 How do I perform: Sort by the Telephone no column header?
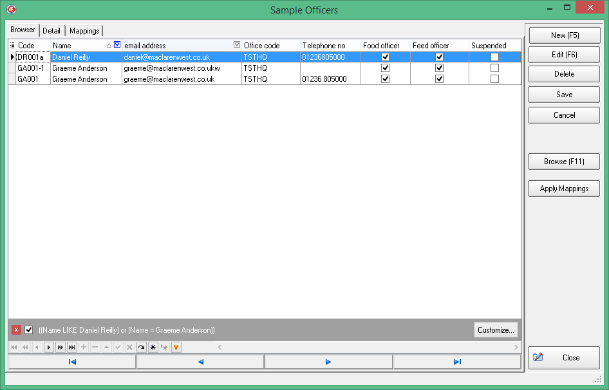tap(330, 46)
